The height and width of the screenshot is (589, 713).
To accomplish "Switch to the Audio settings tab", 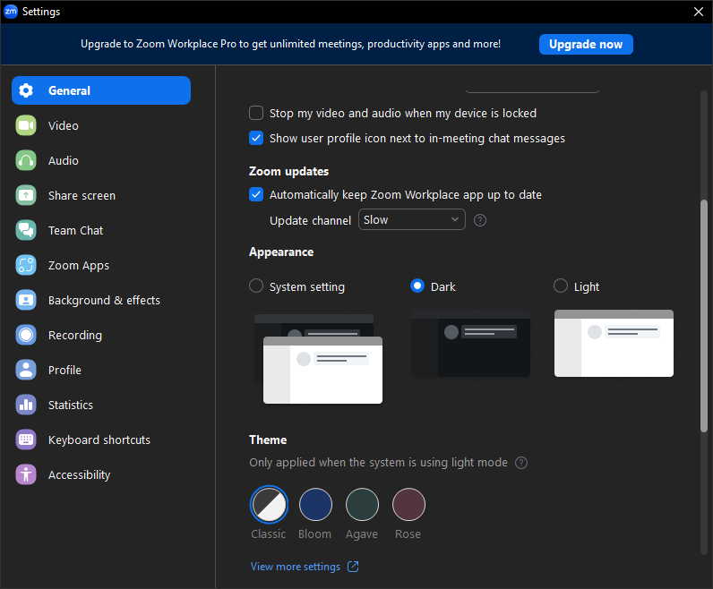I will pyautogui.click(x=101, y=160).
